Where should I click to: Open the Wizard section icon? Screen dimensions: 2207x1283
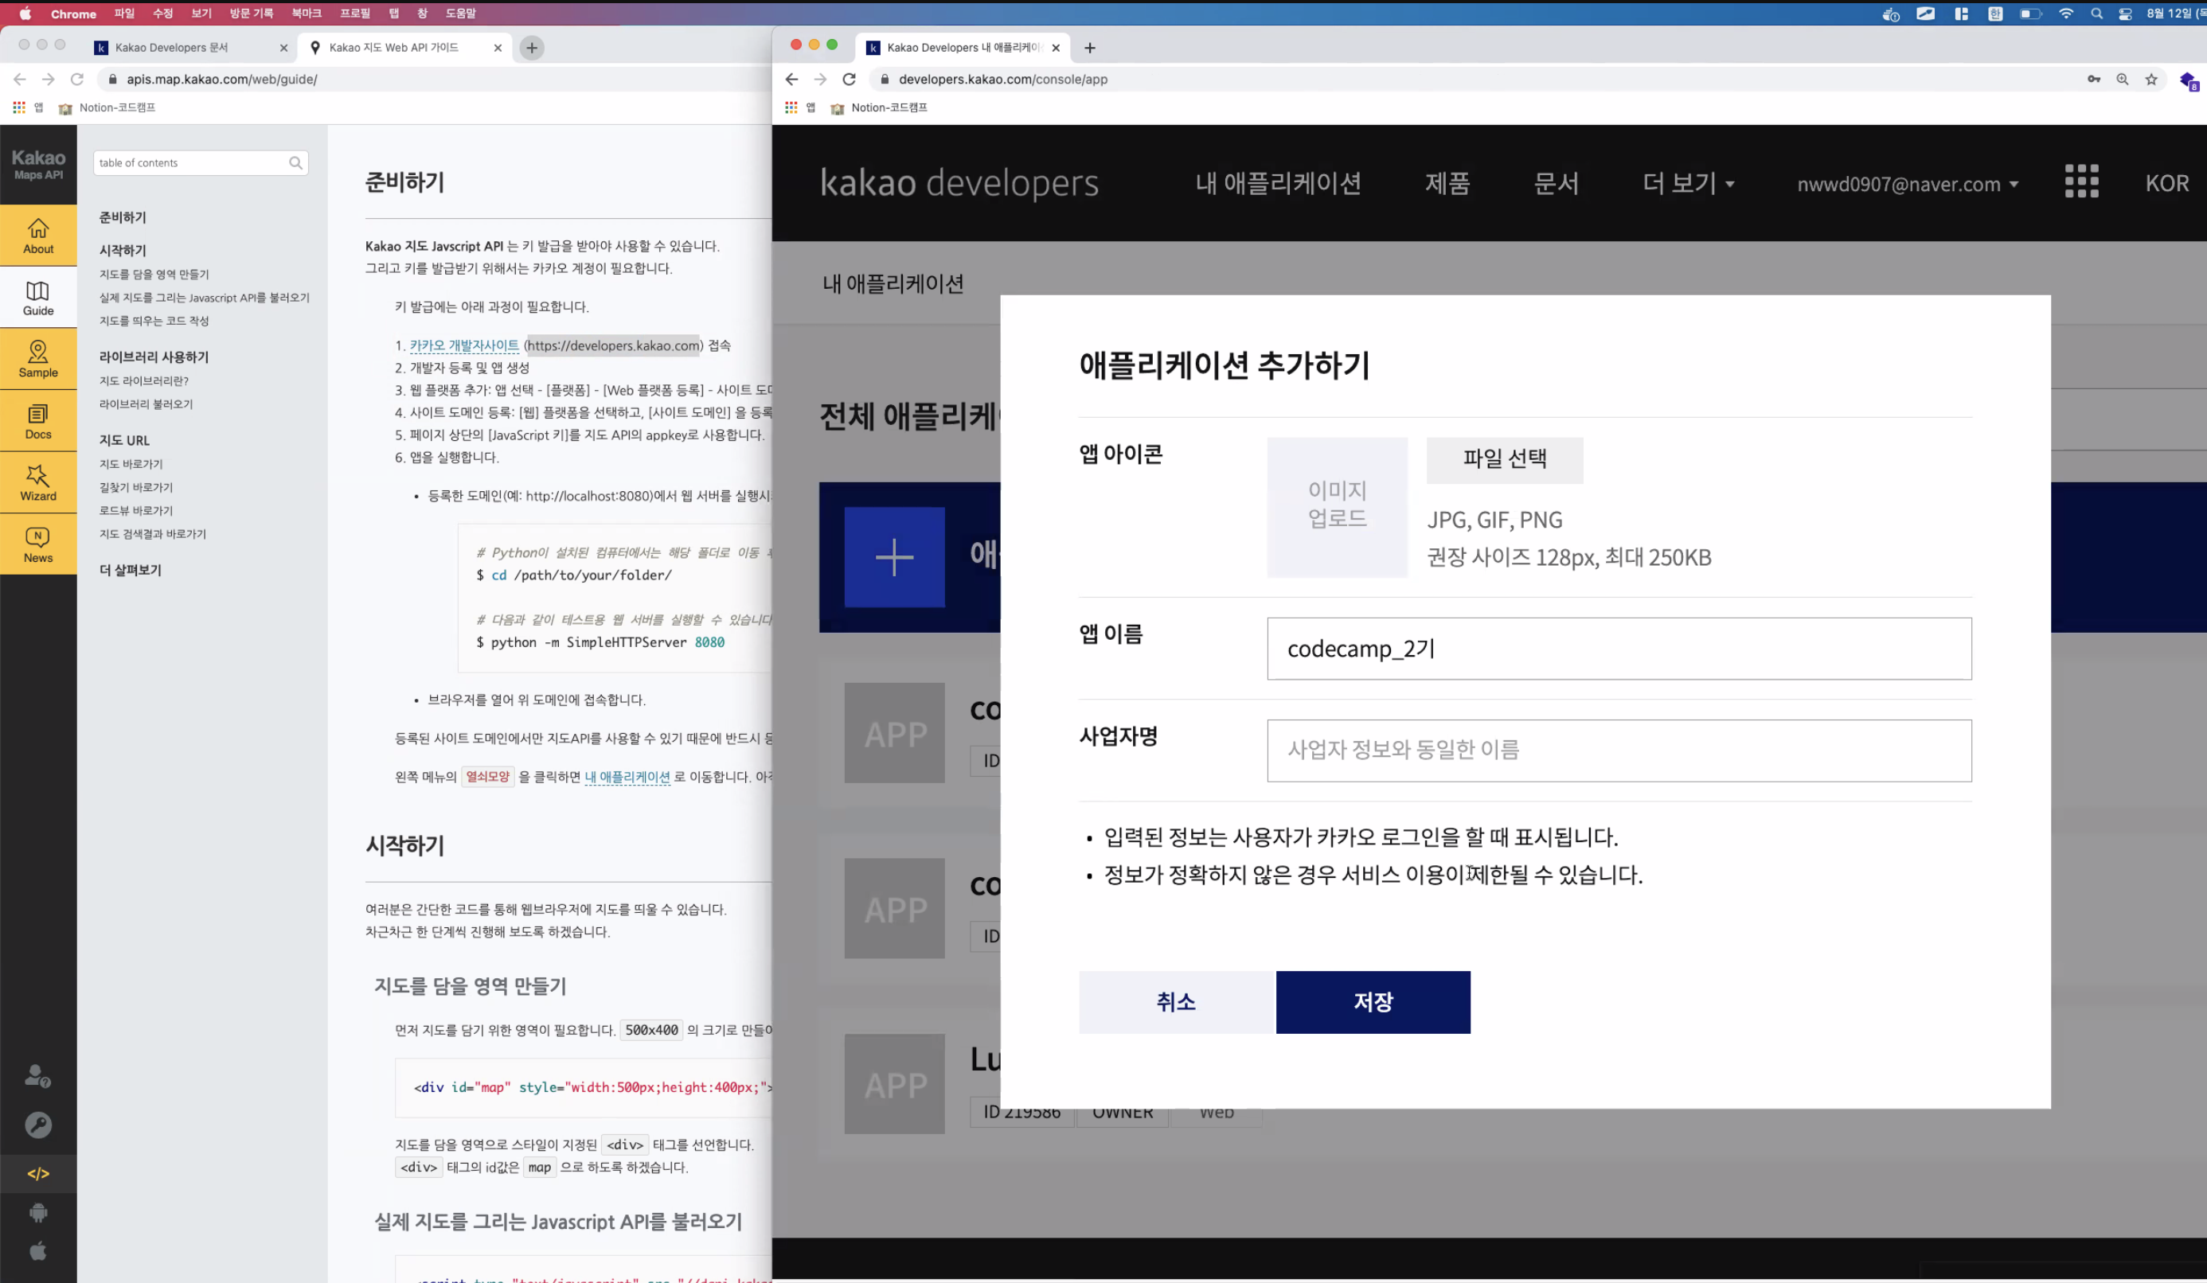coord(37,482)
